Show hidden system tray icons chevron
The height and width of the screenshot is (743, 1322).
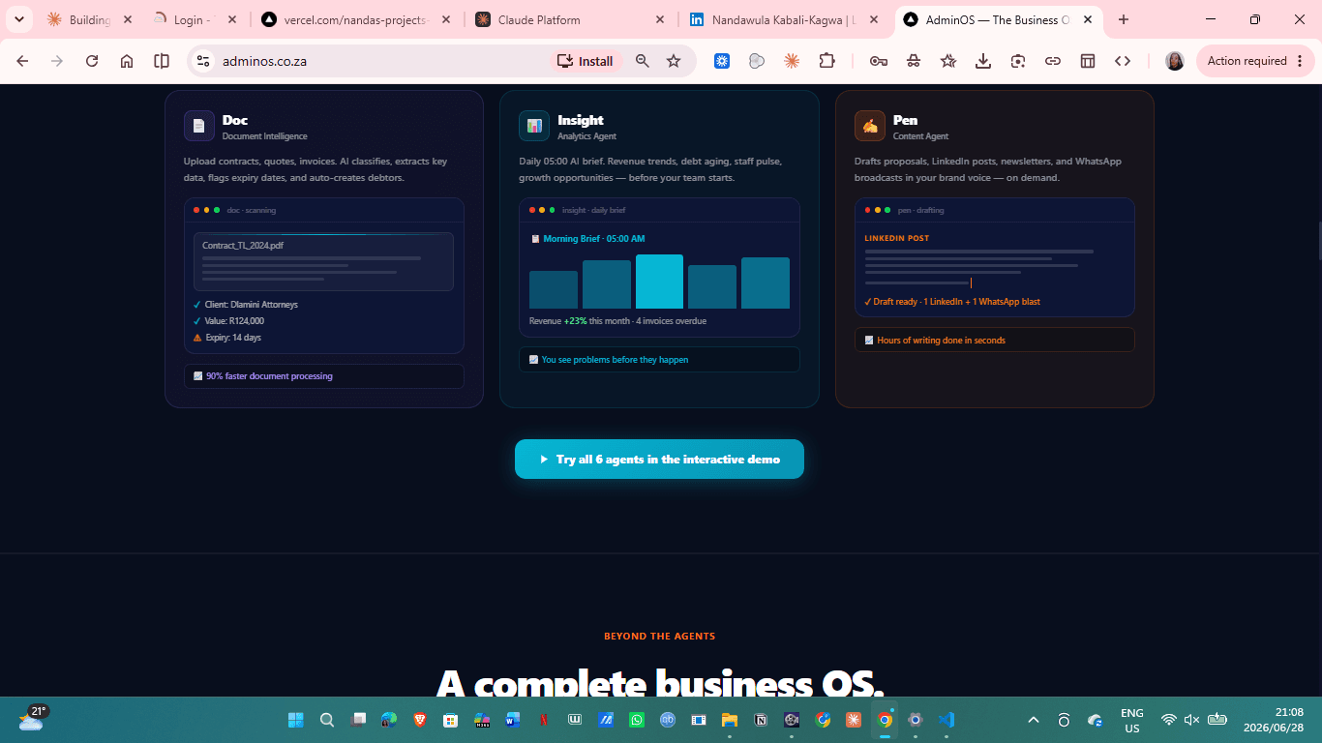[1034, 720]
